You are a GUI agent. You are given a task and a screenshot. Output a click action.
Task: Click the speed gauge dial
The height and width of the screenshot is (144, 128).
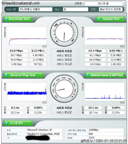(64, 32)
